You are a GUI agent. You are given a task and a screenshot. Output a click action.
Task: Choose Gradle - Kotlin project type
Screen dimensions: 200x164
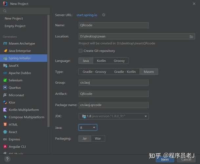pos(125,72)
